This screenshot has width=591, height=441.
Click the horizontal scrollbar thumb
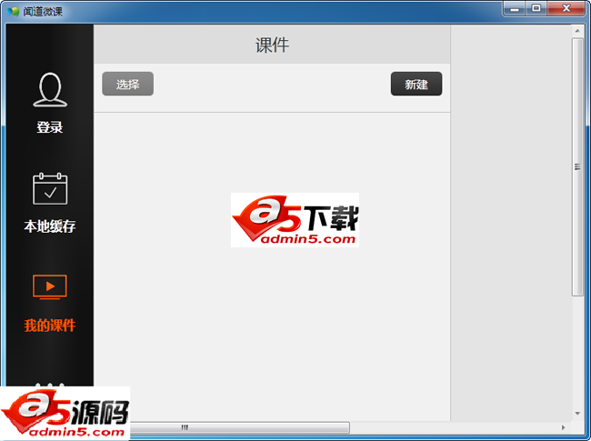pyautogui.click(x=240, y=427)
